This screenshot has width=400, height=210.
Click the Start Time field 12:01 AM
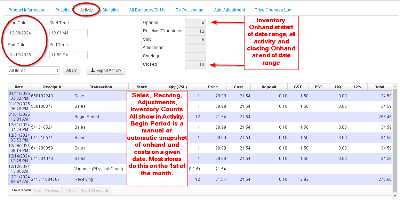(x=69, y=33)
